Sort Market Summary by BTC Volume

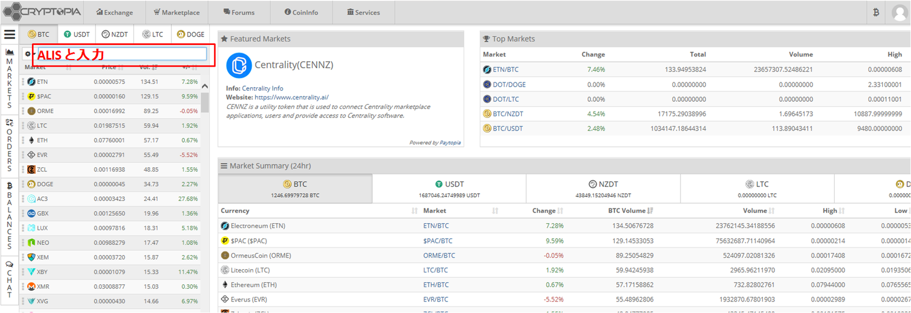pyautogui.click(x=629, y=211)
